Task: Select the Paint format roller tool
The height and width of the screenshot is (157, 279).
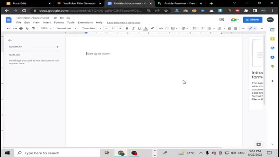Action: pos(34,28)
